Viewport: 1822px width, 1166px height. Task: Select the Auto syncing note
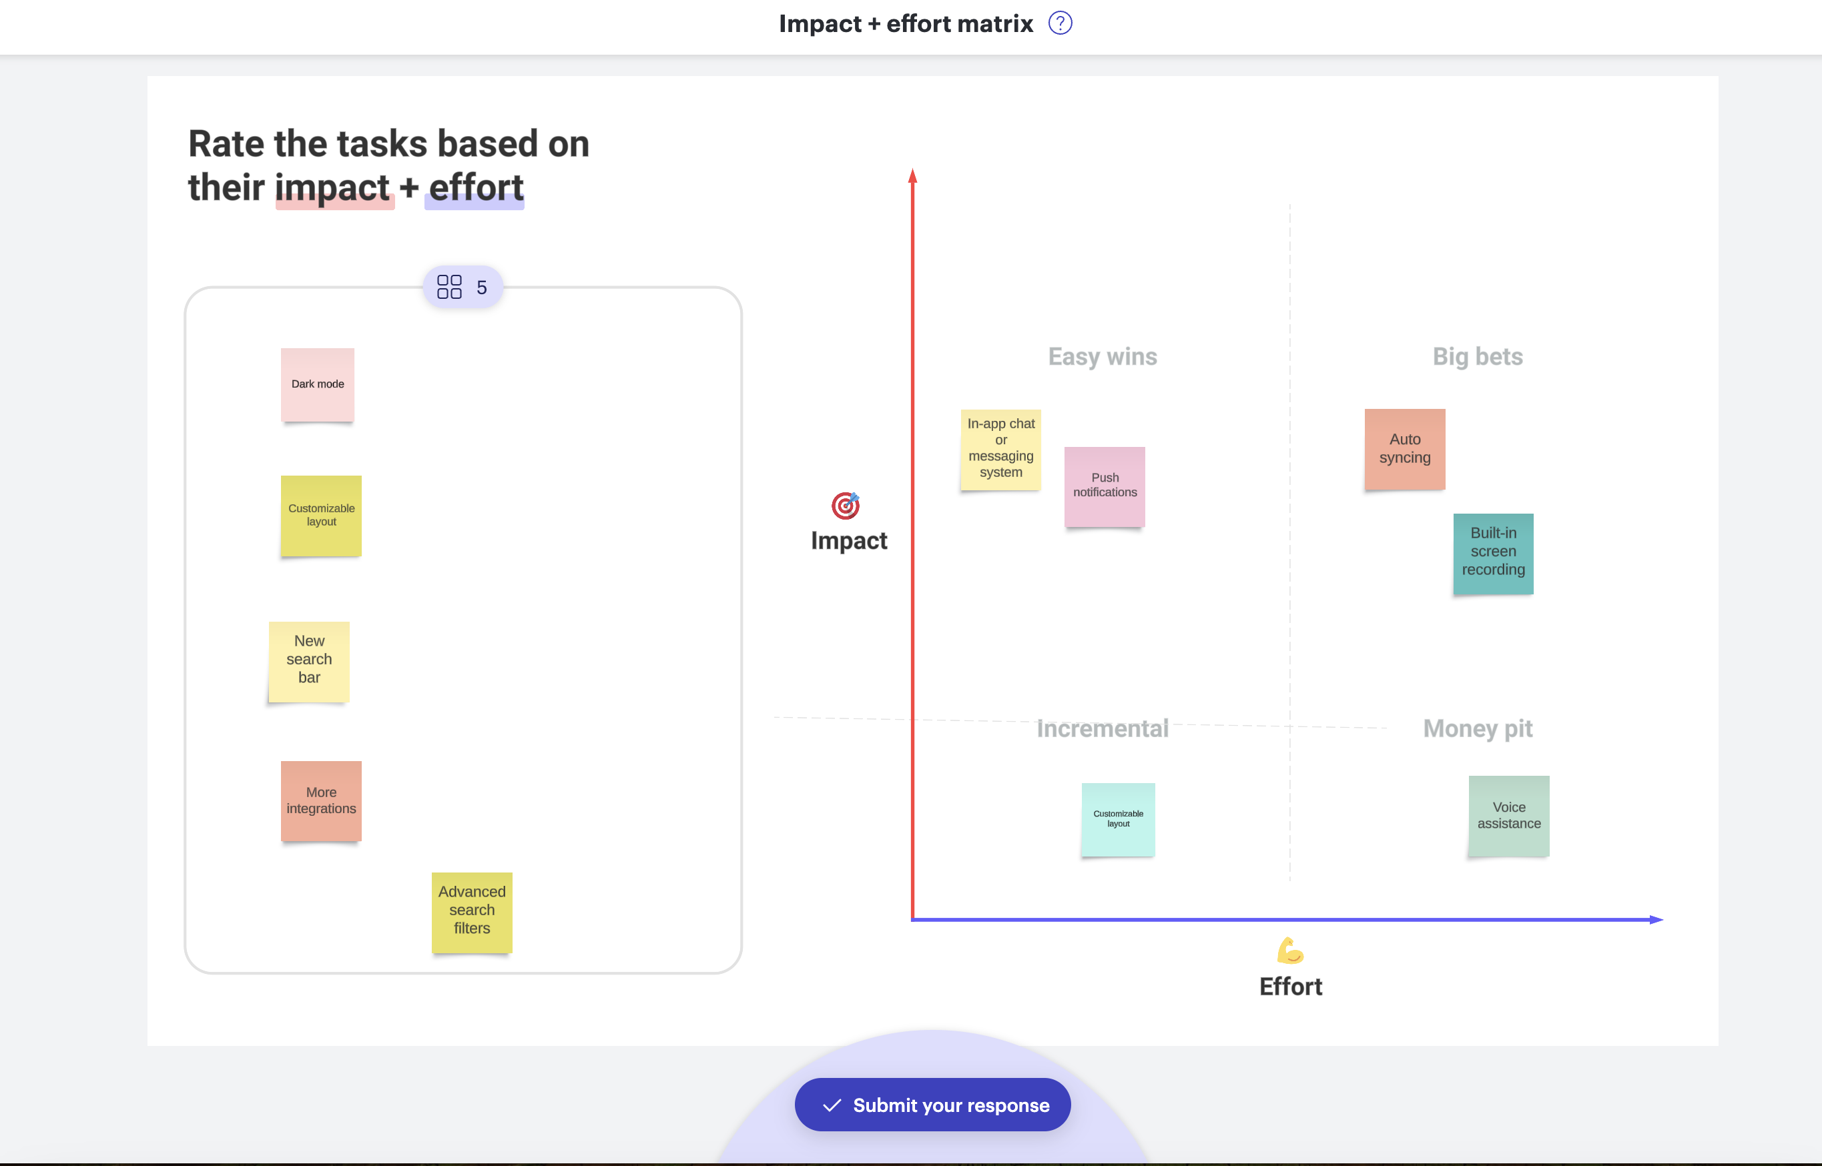1405,449
